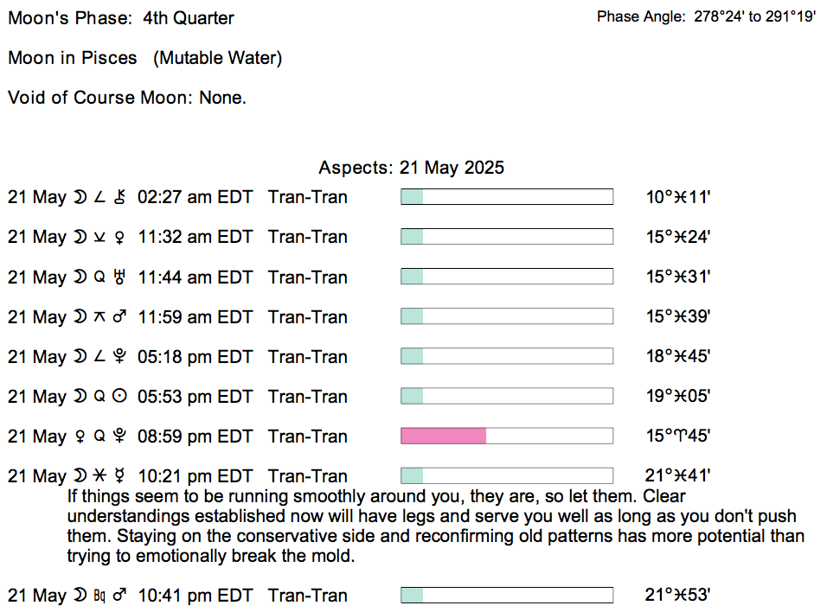Click the "Moon in Pisces" text
827x612 pixels.
(x=73, y=59)
